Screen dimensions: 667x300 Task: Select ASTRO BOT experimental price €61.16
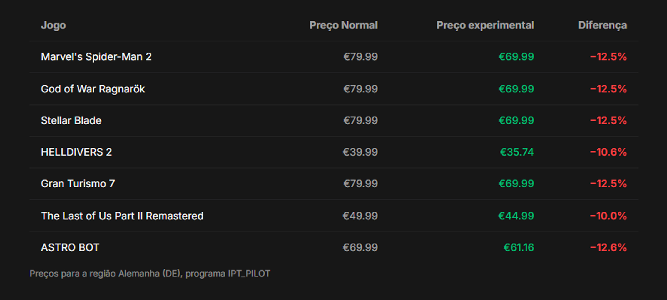[x=519, y=247]
